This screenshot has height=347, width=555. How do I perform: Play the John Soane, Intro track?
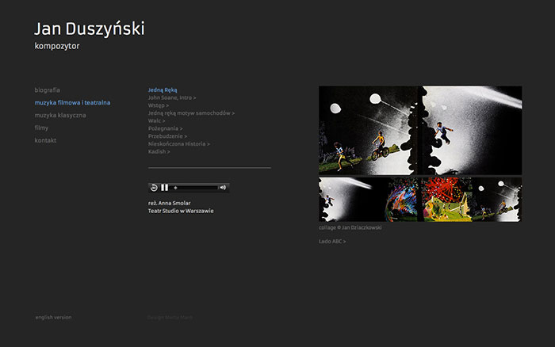pos(172,97)
